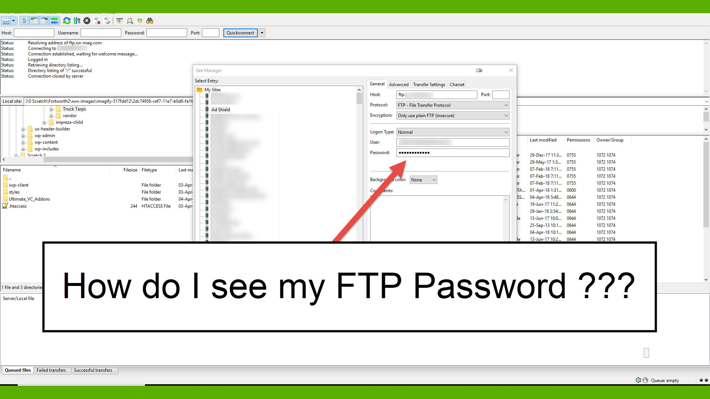Screen dimensions: 710x399
Task: Click the Stop current operation icon
Action: point(87,21)
